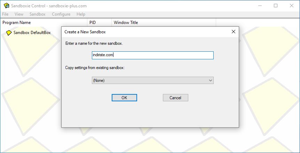The width and height of the screenshot is (300, 153).
Task: Open the View menu
Action: point(19,14)
